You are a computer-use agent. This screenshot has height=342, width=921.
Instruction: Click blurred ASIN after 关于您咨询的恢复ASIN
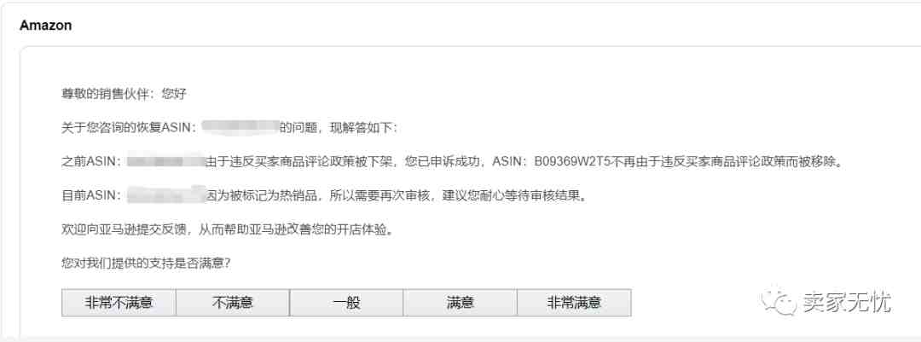pyautogui.click(x=240, y=127)
